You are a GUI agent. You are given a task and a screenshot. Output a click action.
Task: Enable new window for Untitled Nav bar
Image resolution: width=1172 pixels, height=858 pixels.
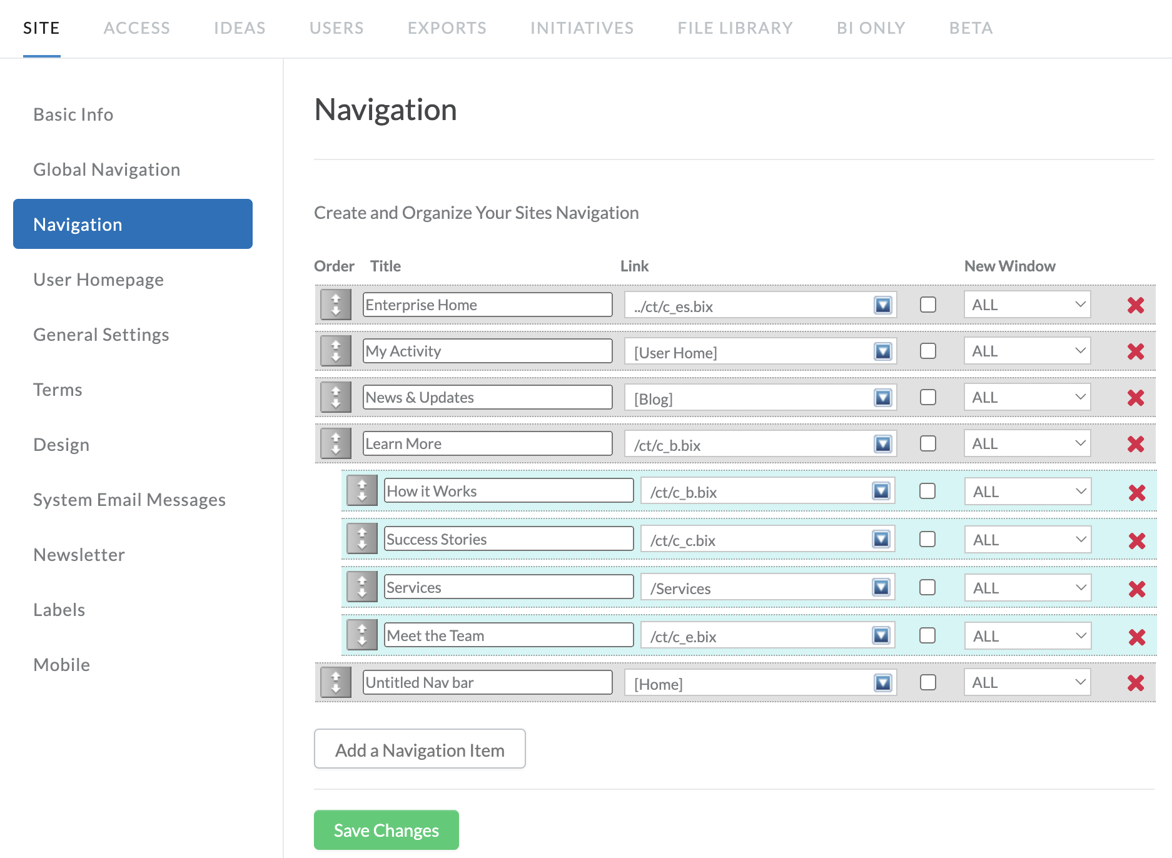[x=928, y=682]
